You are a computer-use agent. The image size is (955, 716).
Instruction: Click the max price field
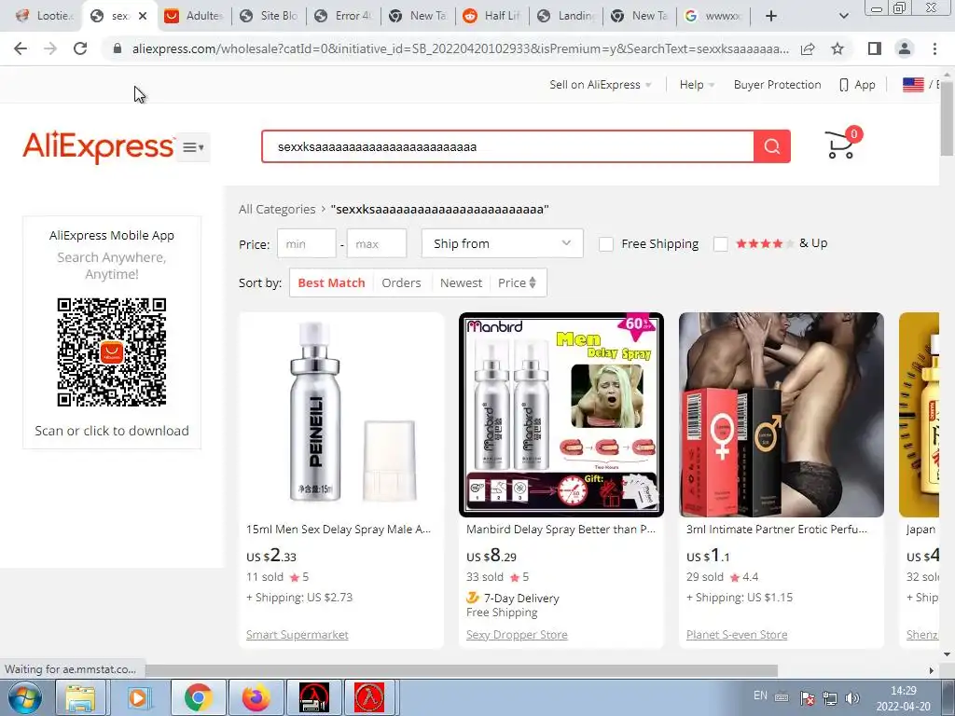377,243
